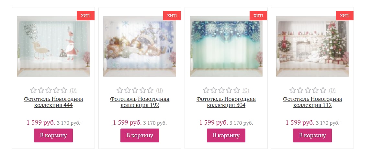Image resolution: width=371 pixels, height=154 pixels.
Task: Open Фототюль Новогодняя коллекция 444 product link
Action: (53, 102)
